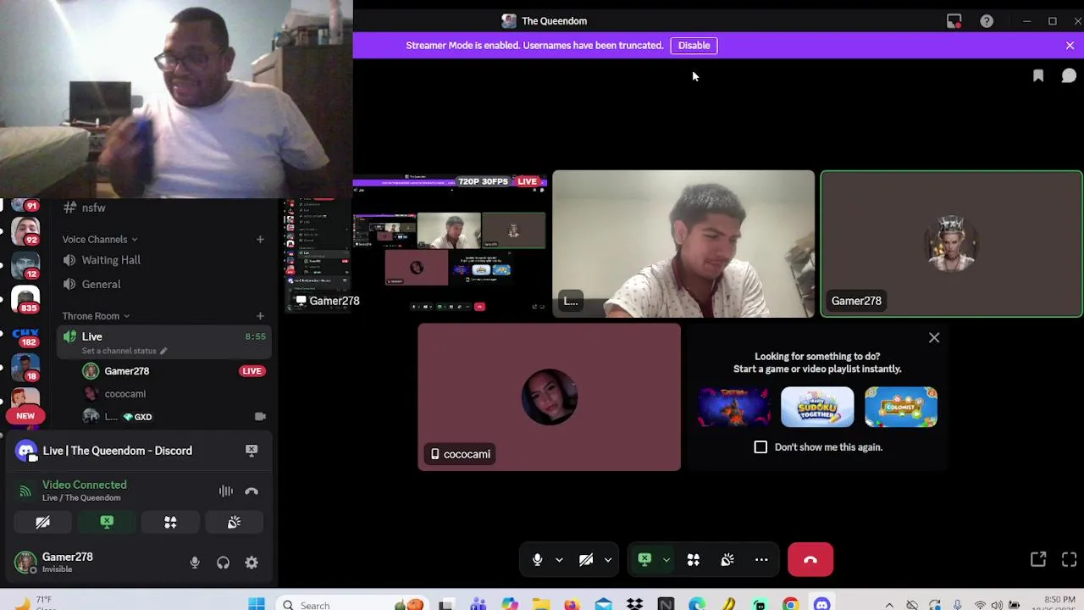Mute microphone in the user panel
The image size is (1084, 610).
tap(195, 563)
